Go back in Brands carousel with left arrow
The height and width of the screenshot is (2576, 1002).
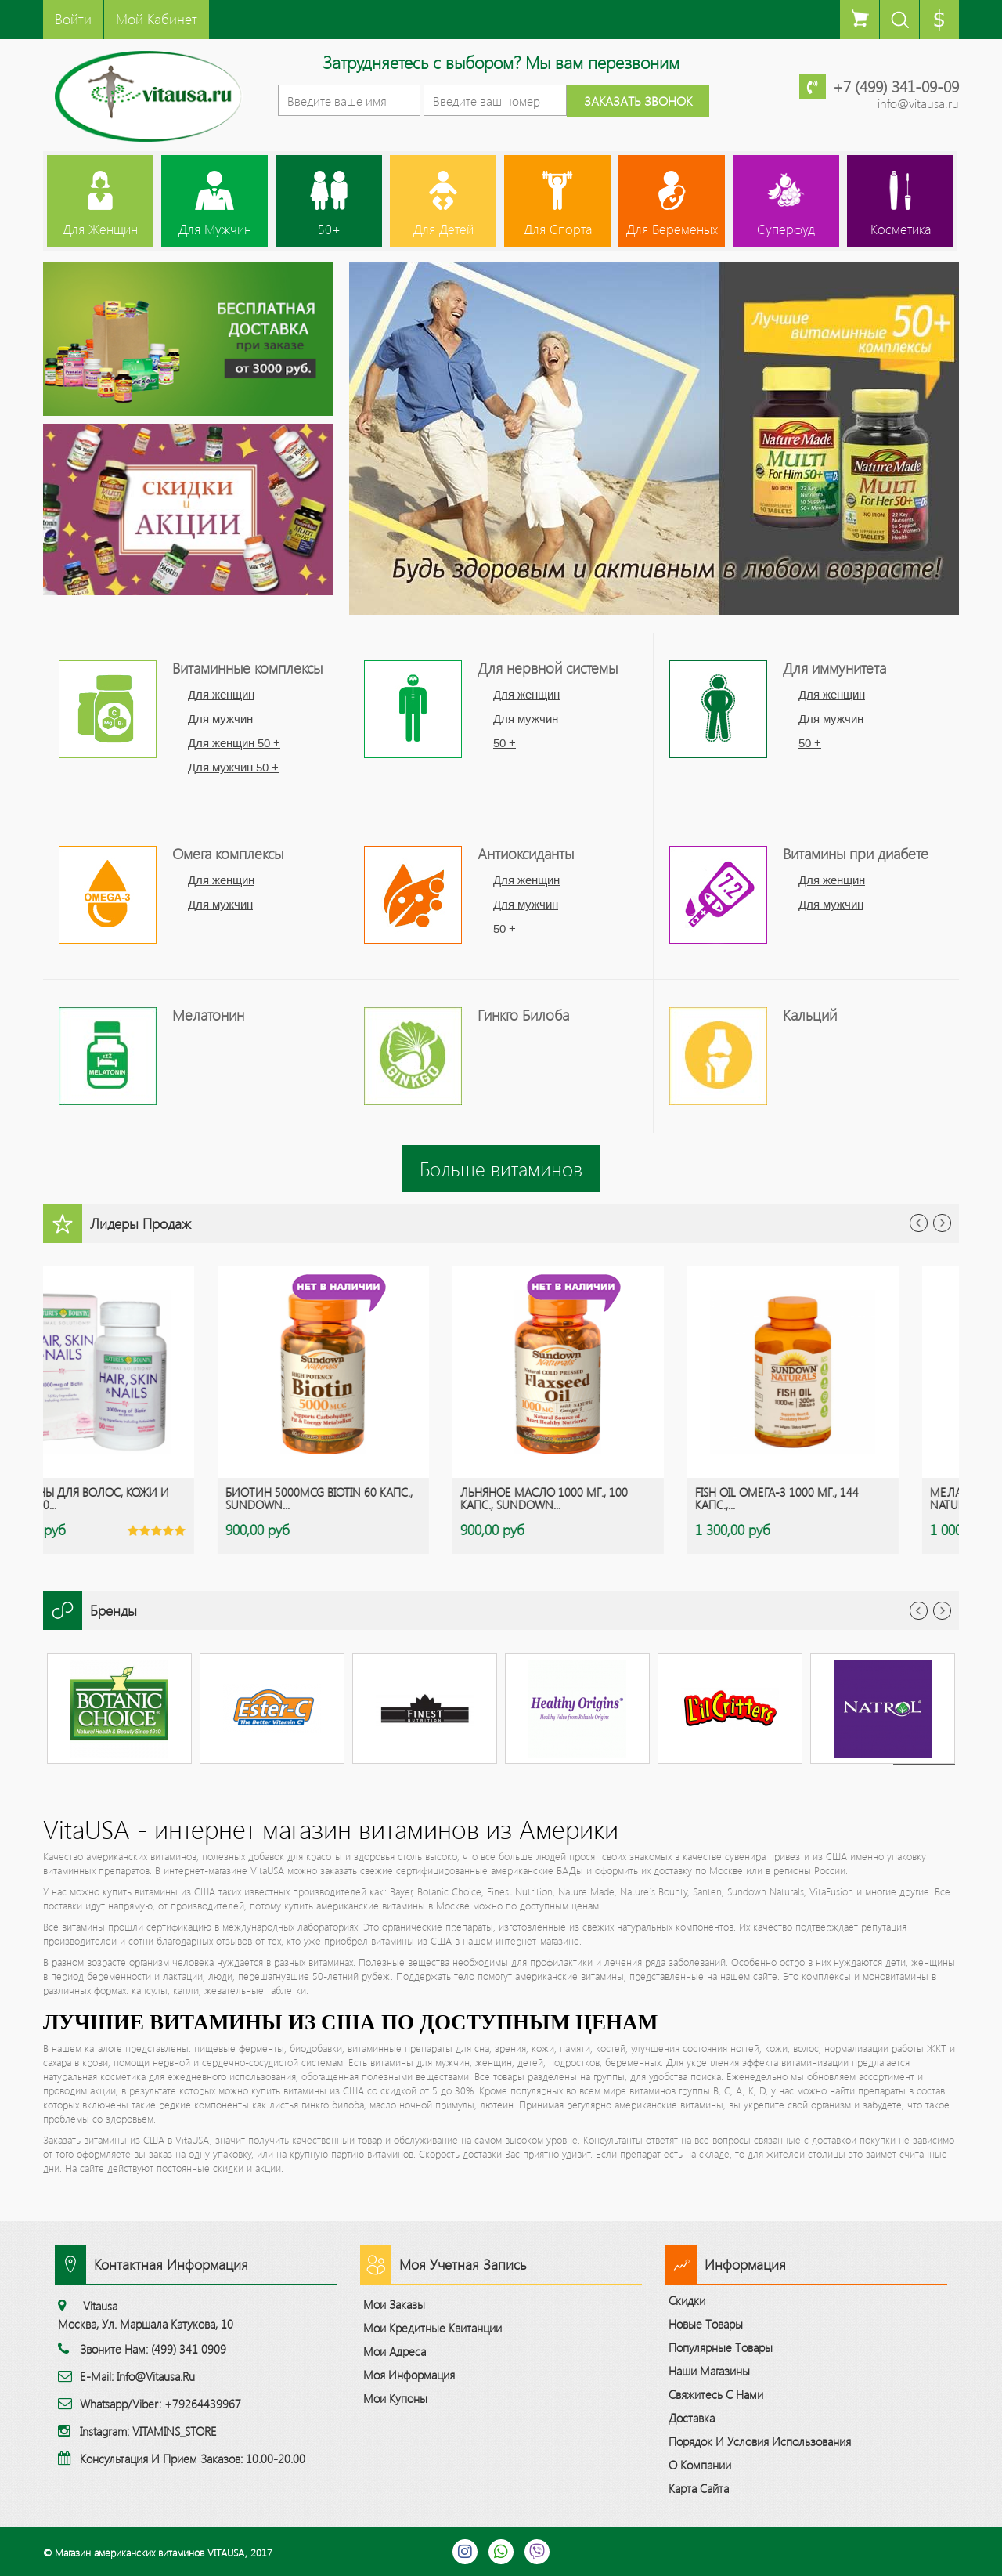click(x=918, y=1610)
